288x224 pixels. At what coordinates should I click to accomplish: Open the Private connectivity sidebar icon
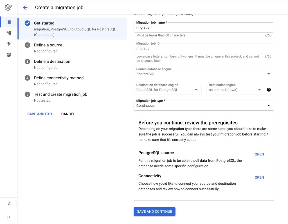point(8,44)
